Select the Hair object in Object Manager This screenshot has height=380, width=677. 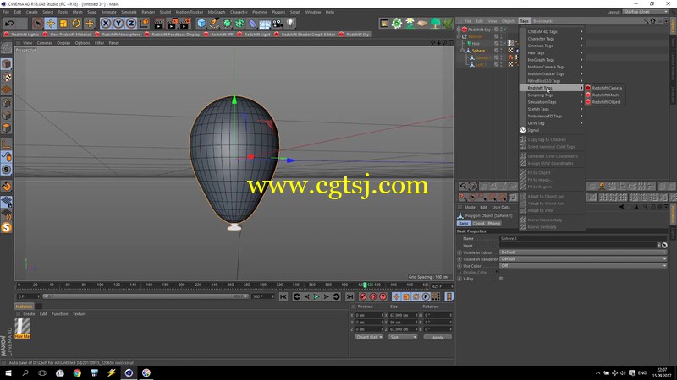[x=476, y=44]
